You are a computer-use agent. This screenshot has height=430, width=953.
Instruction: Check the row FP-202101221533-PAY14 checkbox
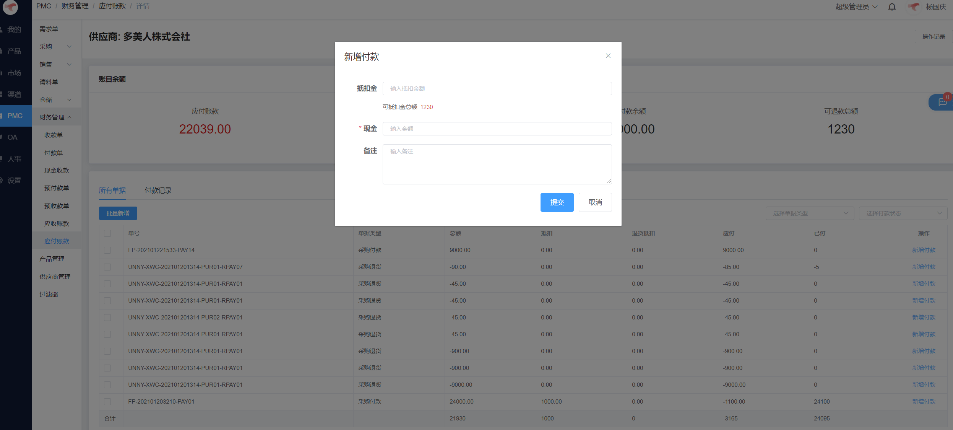pyautogui.click(x=107, y=250)
